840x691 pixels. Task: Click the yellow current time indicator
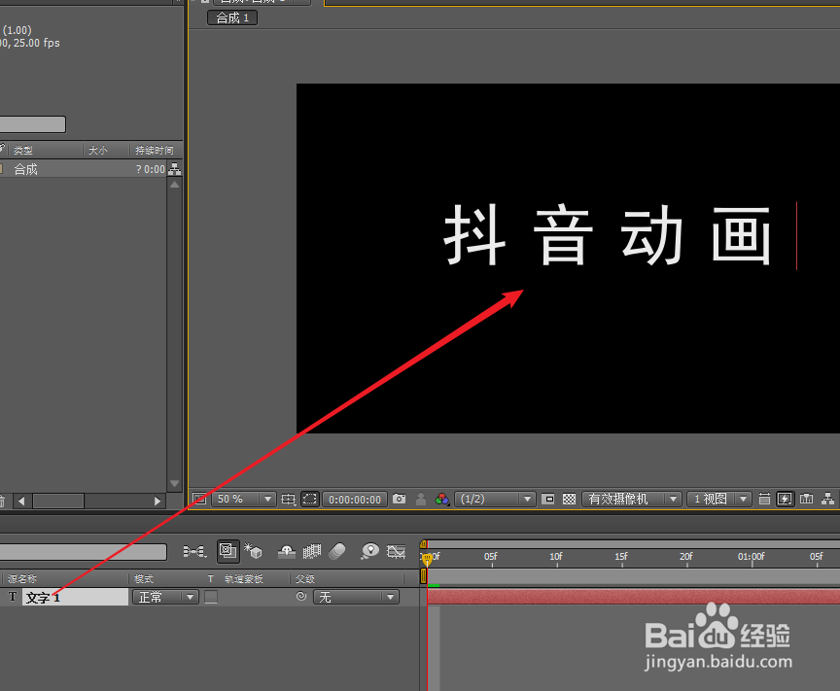427,560
